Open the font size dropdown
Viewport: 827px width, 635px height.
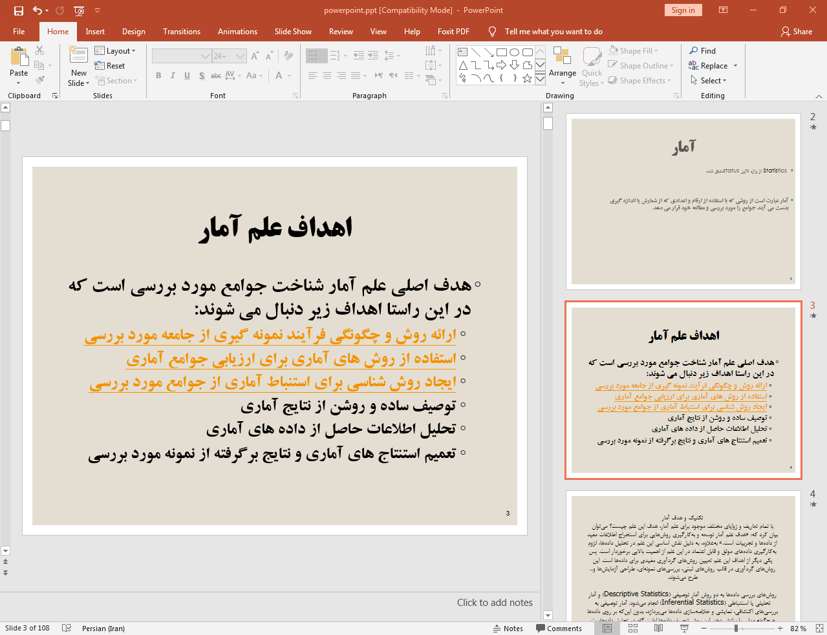point(241,56)
